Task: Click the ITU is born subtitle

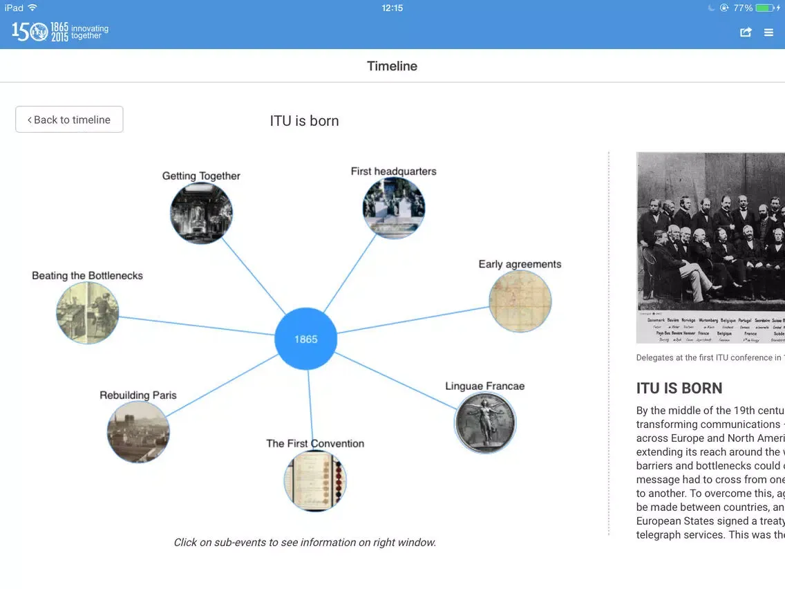Action: coord(304,121)
